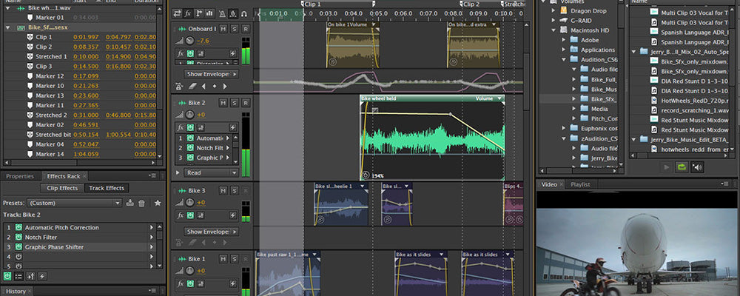
Task: Click the fx icon on Bike 3 track
Action: point(181,215)
